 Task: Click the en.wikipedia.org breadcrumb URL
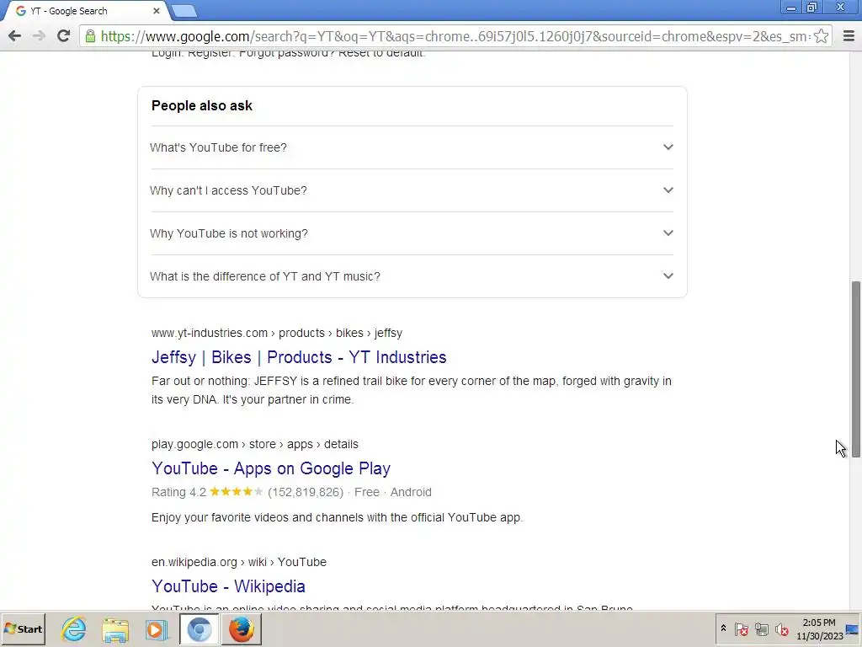click(x=238, y=562)
